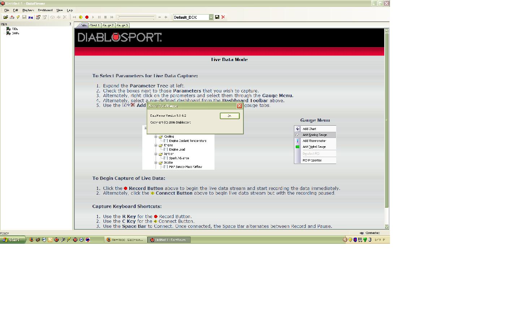Click the yellow lightning bolt toolbar icon
Viewport: 520px width, 325px height.
[18, 17]
